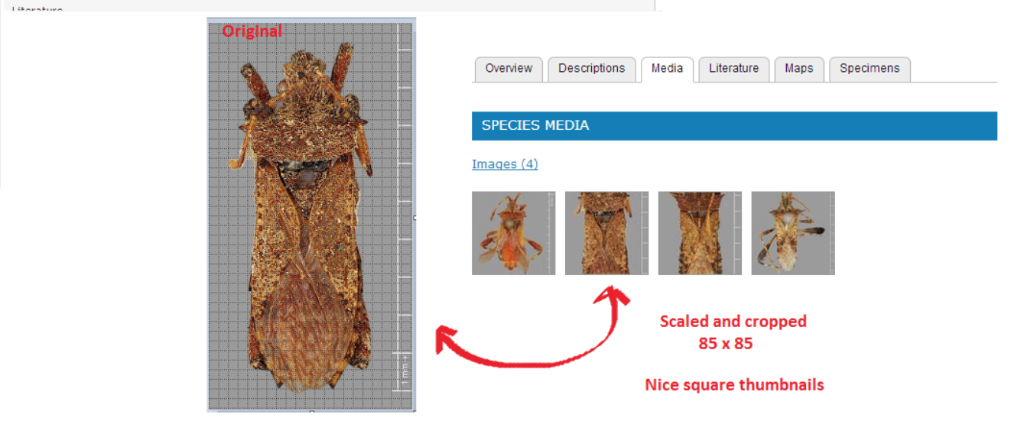The width and height of the screenshot is (1011, 434).
Task: Select the large original bug image
Action: 311,215
